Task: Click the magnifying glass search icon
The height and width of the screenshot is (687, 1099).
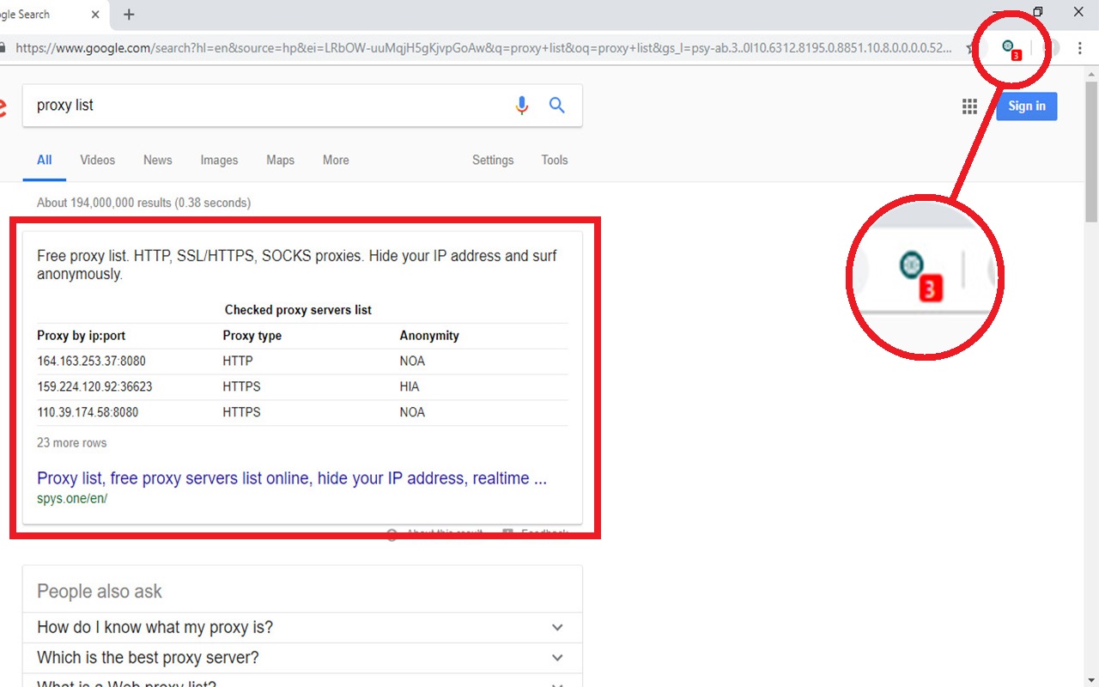Action: pos(556,105)
